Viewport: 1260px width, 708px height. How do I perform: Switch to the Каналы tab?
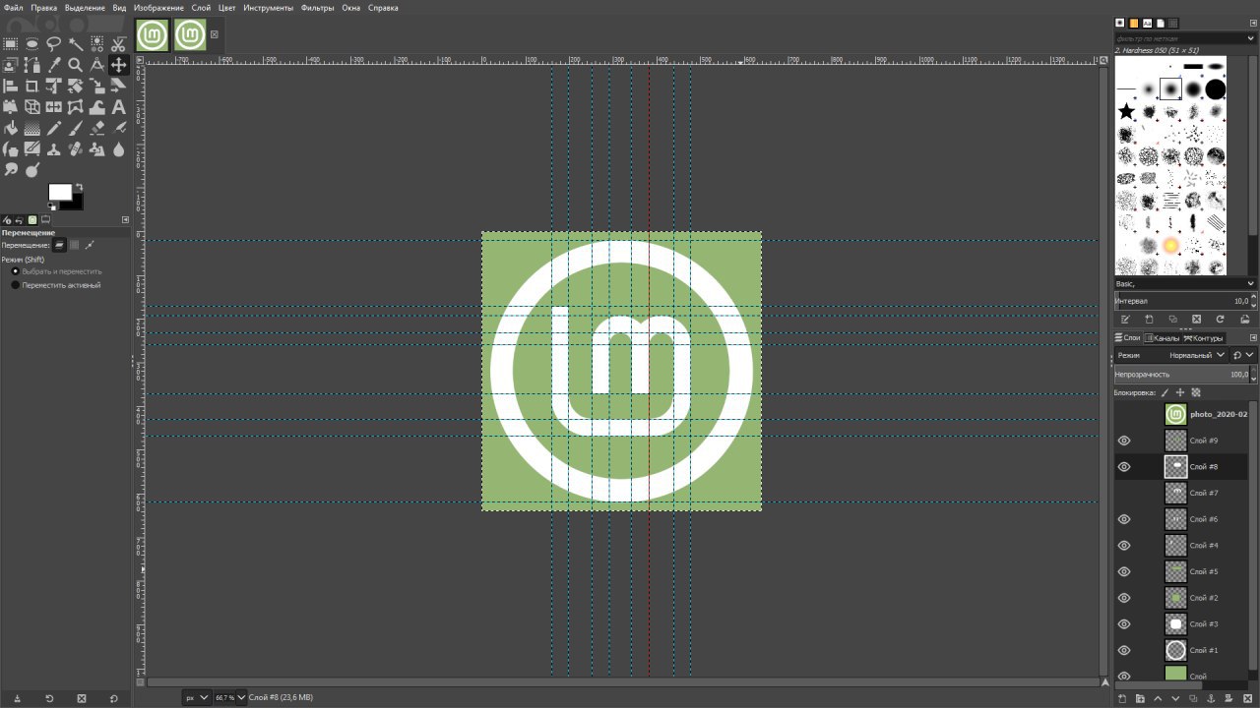[1163, 337]
